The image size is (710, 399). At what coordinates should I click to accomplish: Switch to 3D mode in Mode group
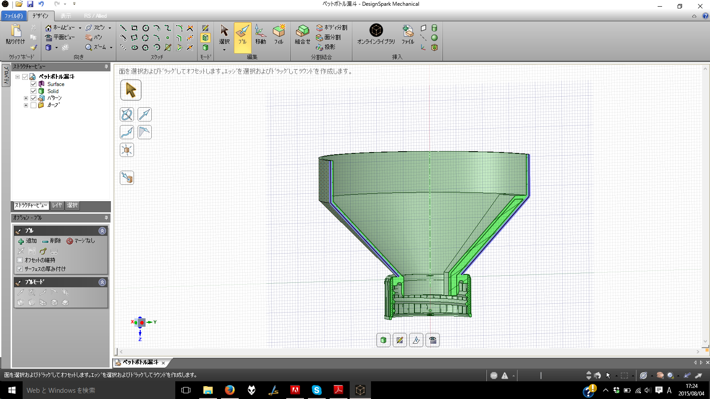pyautogui.click(x=205, y=47)
